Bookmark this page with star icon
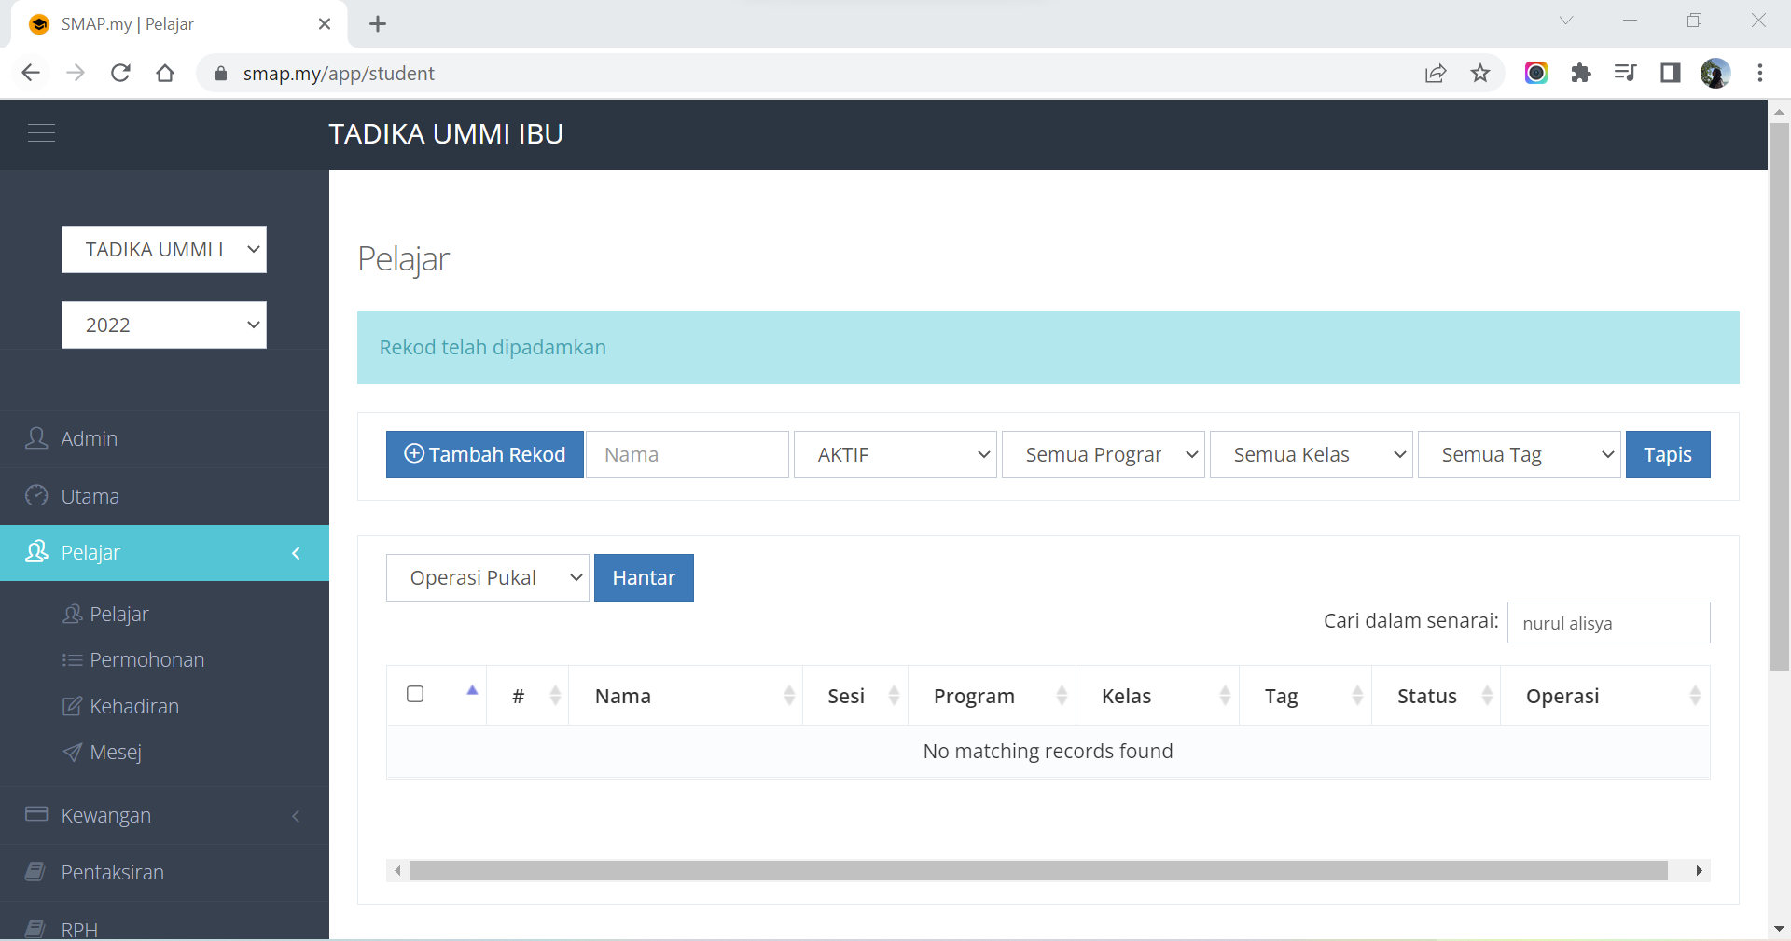Viewport: 1791px width, 941px height. pyautogui.click(x=1480, y=74)
